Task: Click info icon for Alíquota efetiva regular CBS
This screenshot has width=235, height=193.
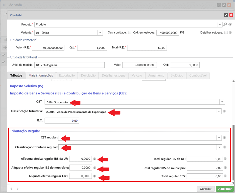Action: point(95,176)
